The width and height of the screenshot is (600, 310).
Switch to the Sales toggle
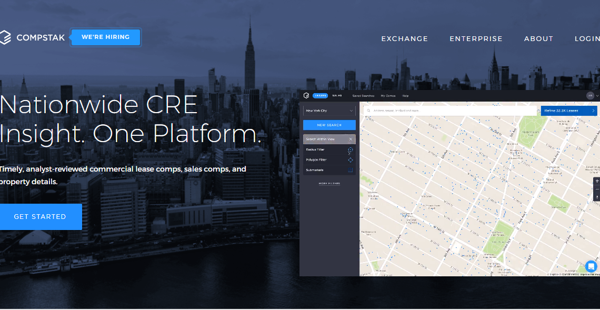tap(337, 96)
